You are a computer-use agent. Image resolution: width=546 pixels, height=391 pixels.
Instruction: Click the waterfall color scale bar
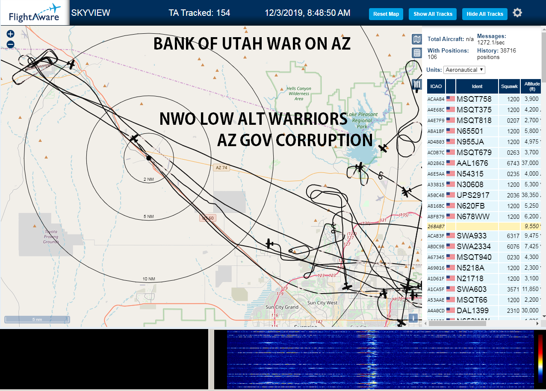[x=540, y=358]
